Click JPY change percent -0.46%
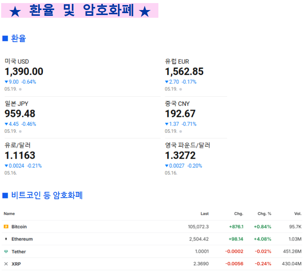This screenshot has width=304, height=271. click(29, 124)
